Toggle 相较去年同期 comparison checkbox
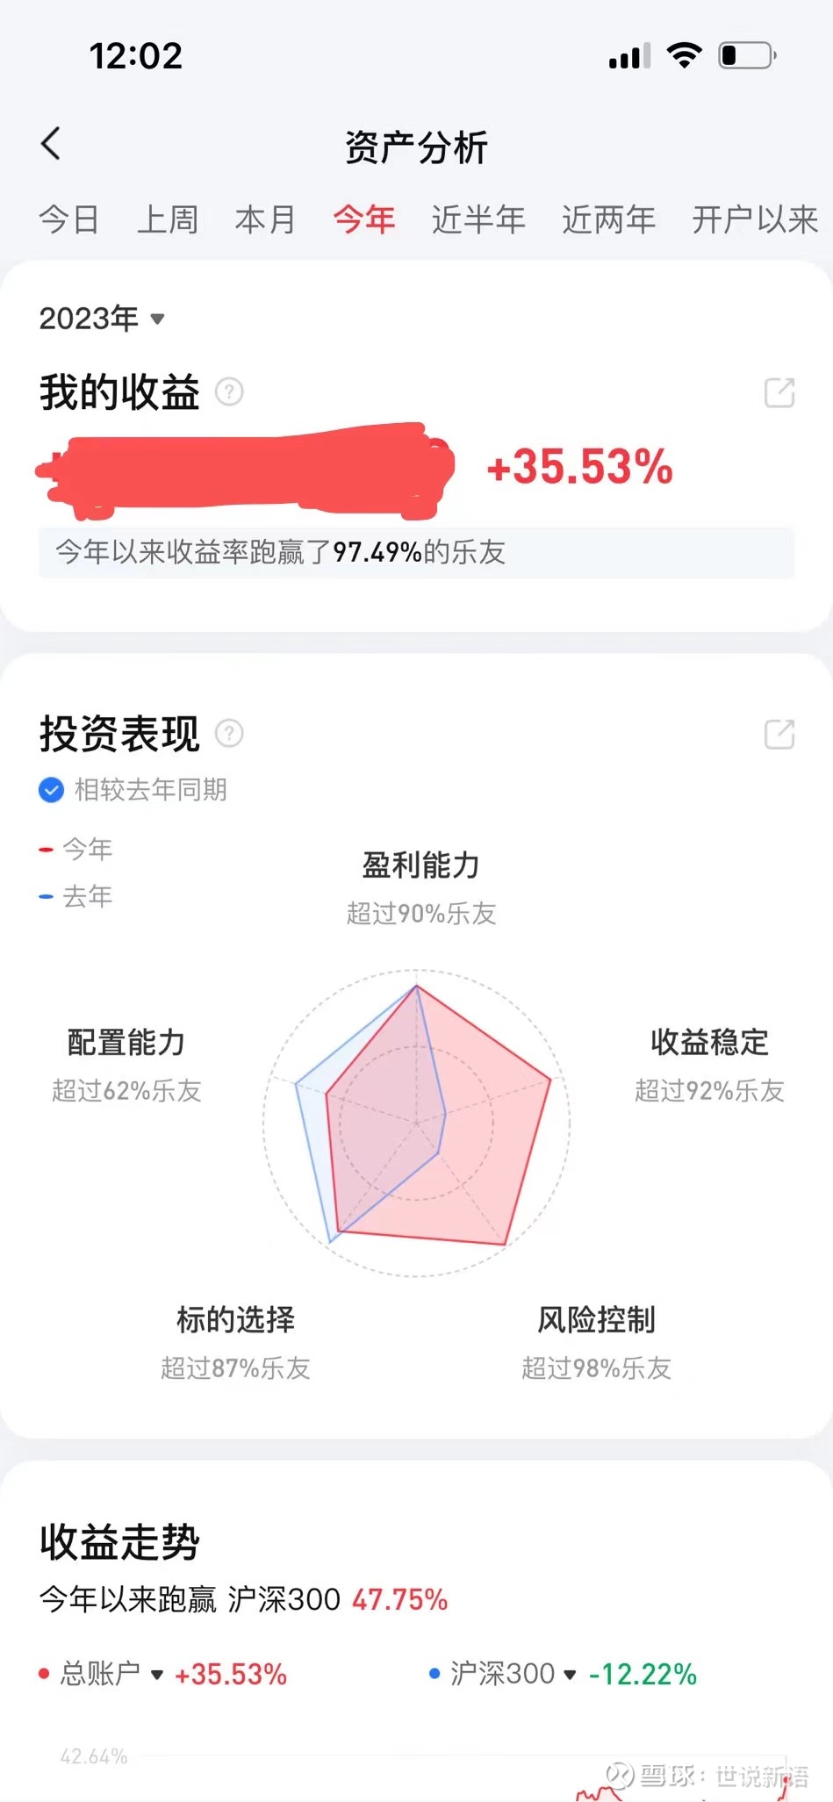833x1802 pixels. (52, 790)
